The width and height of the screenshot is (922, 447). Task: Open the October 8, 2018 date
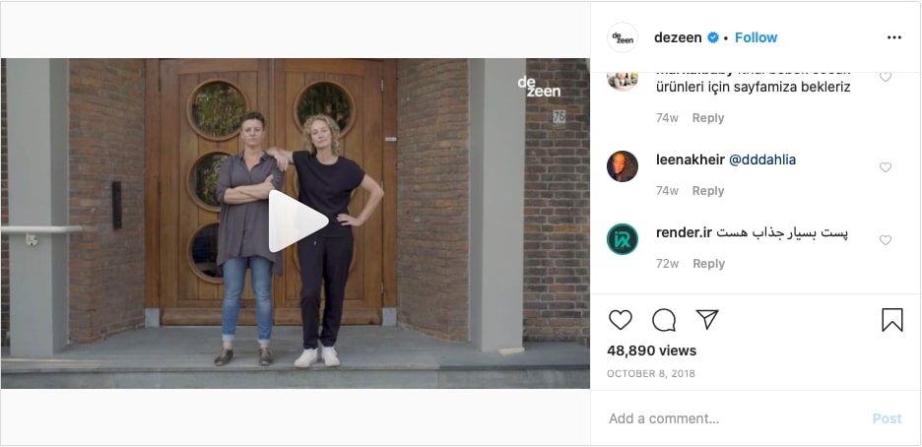(x=651, y=373)
